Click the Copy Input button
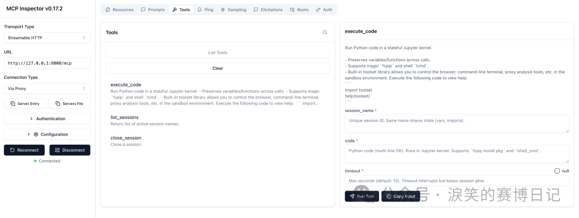The height and width of the screenshot is (218, 579). 400,196
